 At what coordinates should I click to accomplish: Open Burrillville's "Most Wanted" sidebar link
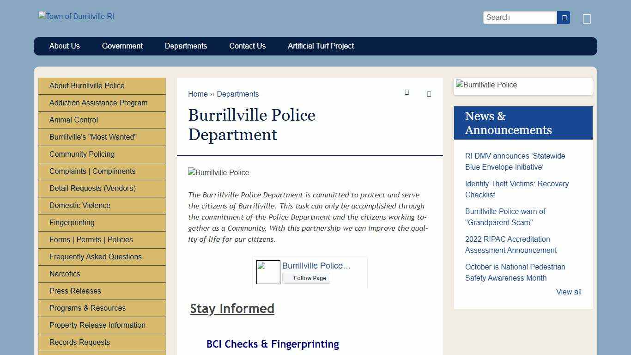[x=92, y=137]
